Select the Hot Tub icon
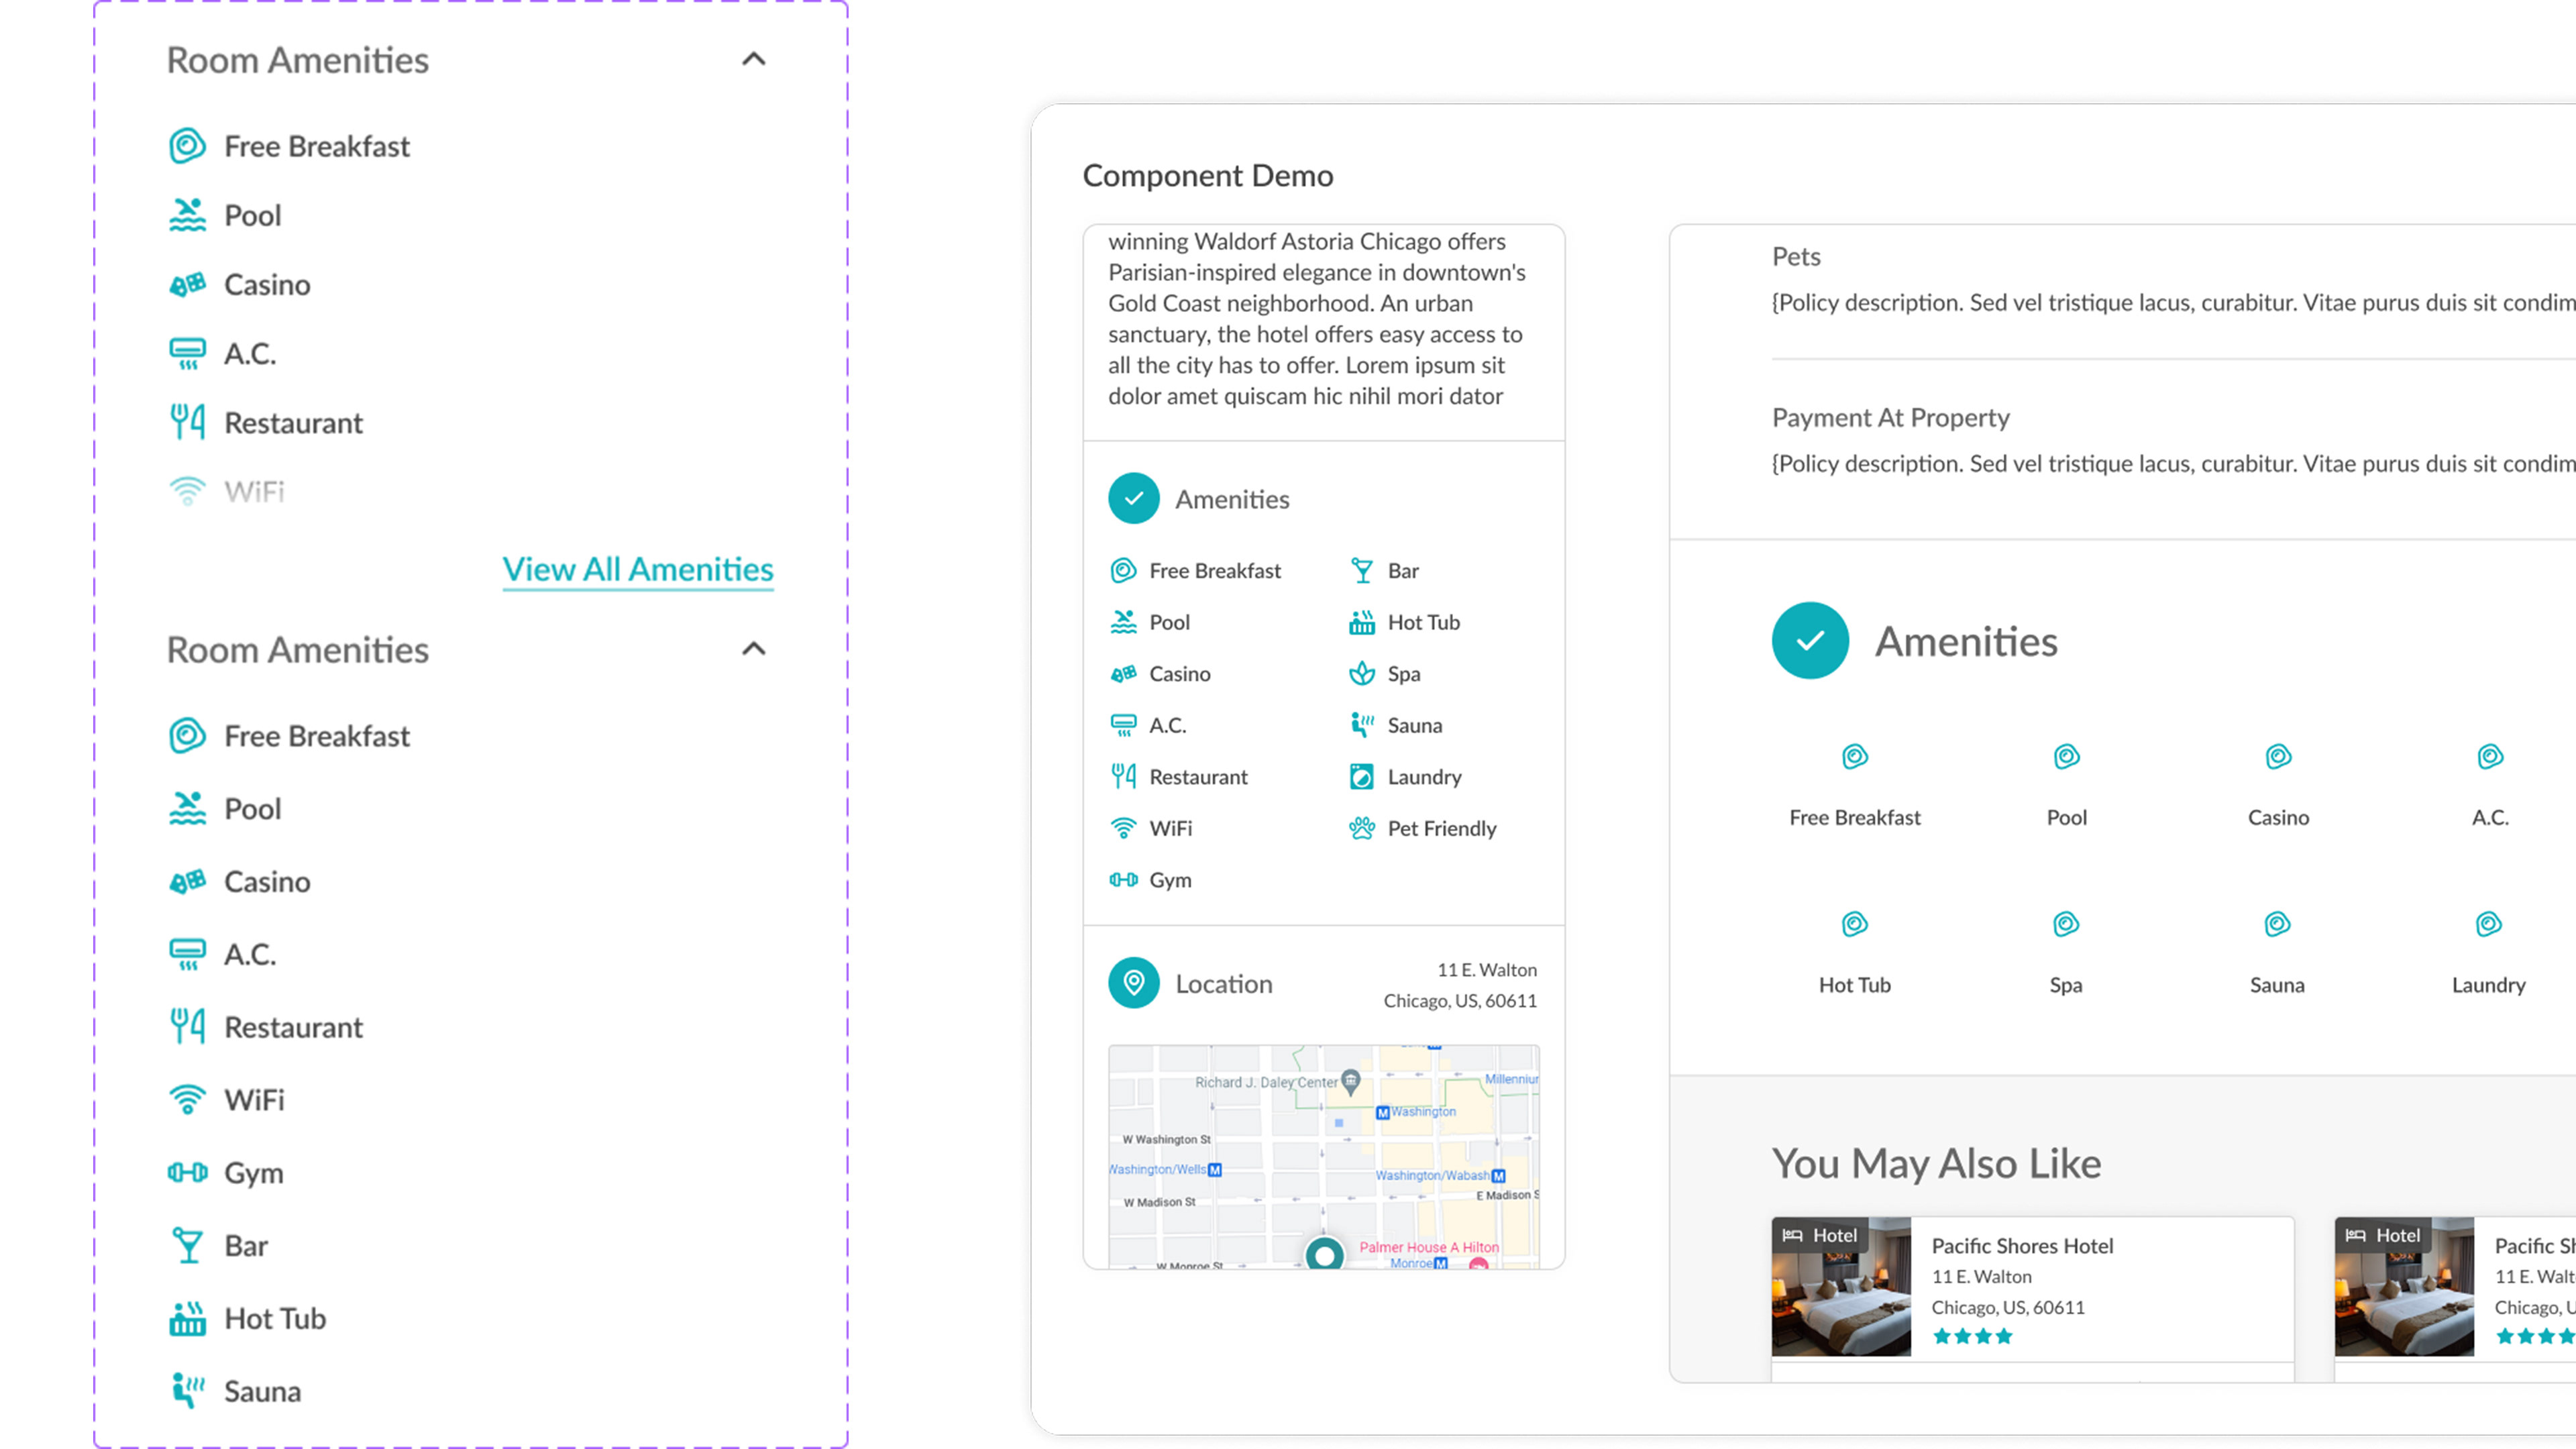This screenshot has height=1449, width=2576. (x=1361, y=621)
